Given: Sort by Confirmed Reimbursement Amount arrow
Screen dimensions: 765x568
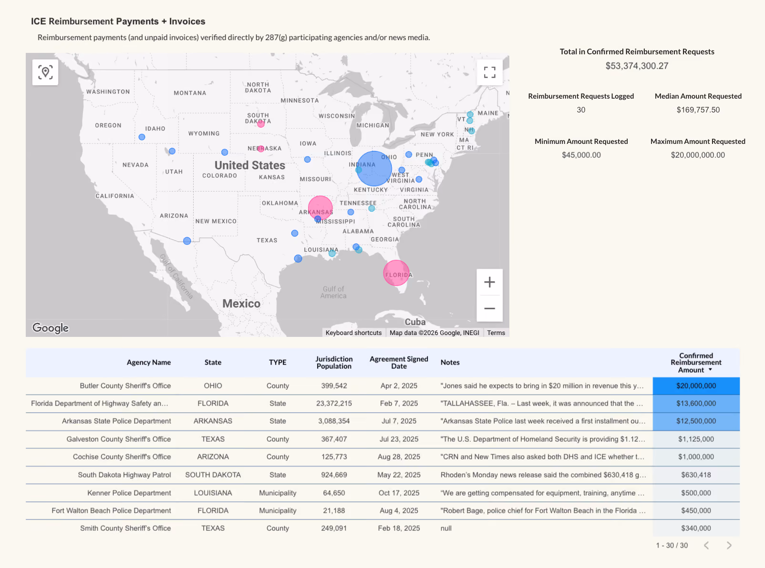Looking at the screenshot, I should click(710, 370).
